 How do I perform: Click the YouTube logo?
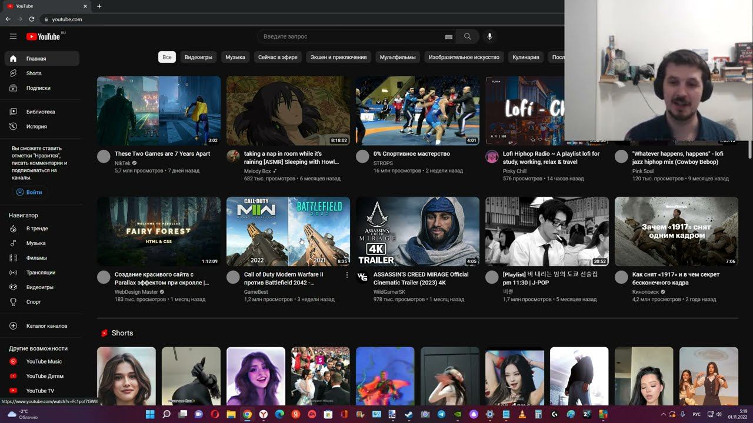tap(43, 36)
